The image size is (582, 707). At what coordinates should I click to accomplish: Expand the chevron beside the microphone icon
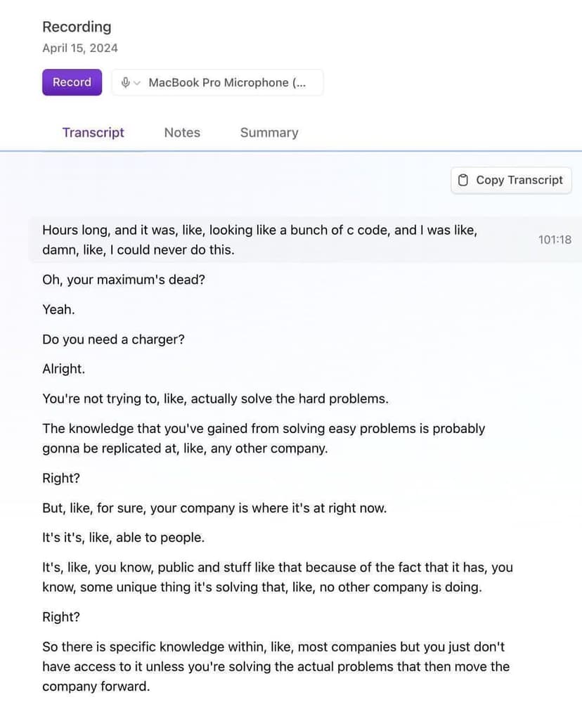[136, 83]
